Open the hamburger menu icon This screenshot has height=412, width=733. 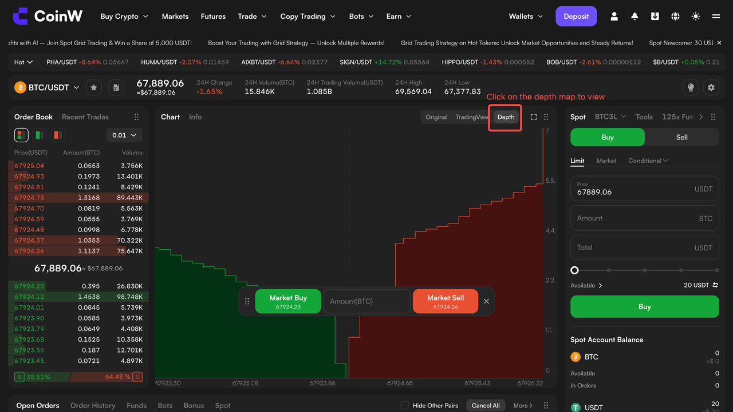coord(716,17)
